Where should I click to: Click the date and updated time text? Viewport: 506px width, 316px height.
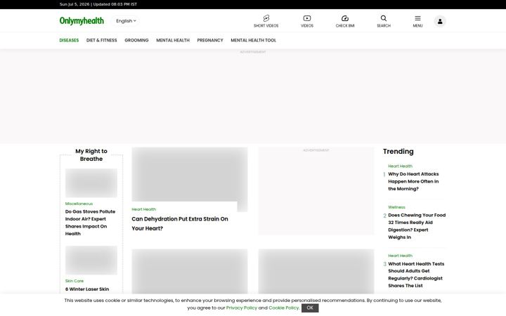click(98, 4)
